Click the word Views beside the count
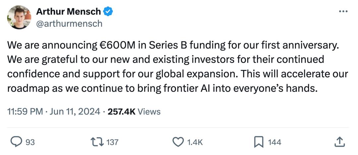The image size is (358, 155). pyautogui.click(x=149, y=111)
